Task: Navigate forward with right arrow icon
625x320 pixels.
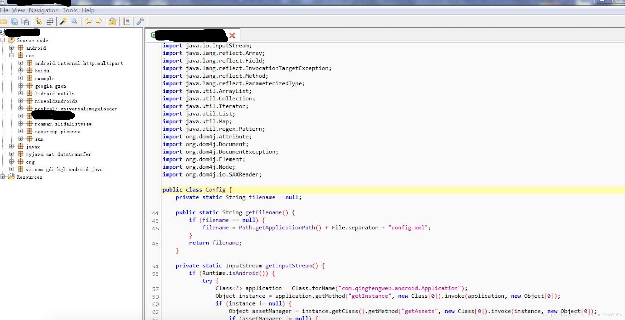Action: 99,22
